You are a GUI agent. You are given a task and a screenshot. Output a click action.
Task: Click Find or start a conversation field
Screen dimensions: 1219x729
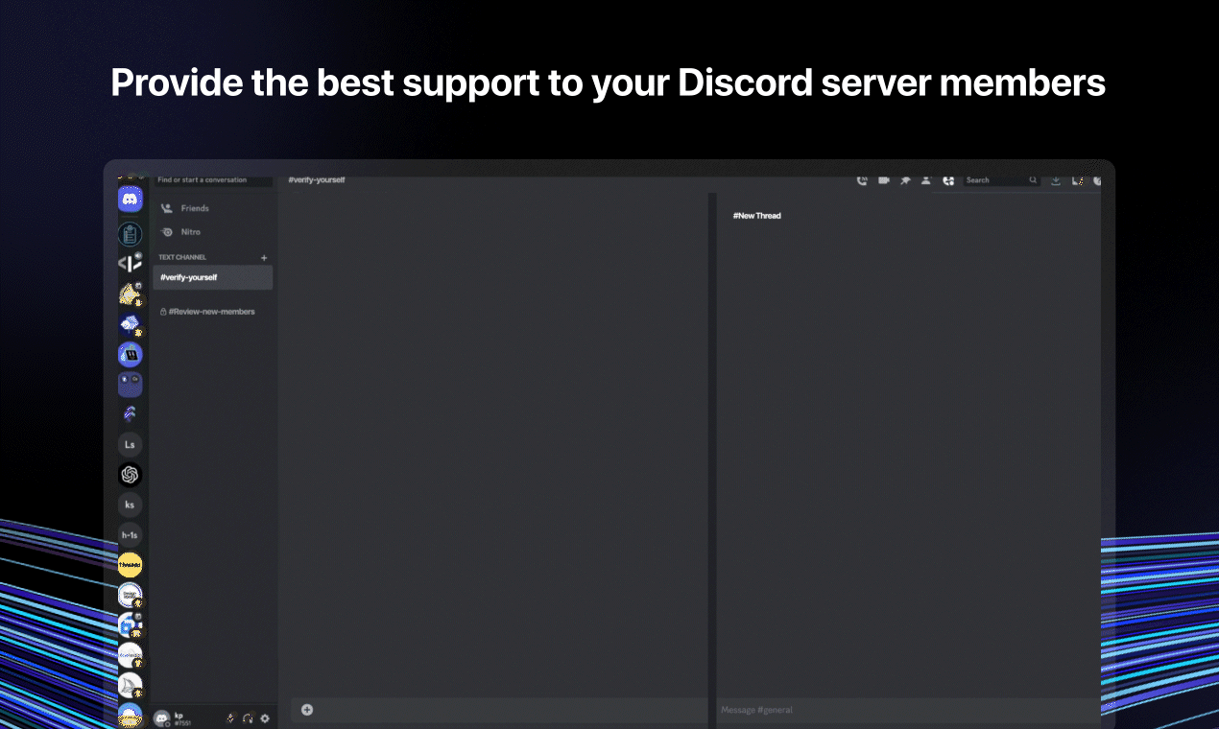tap(212, 180)
